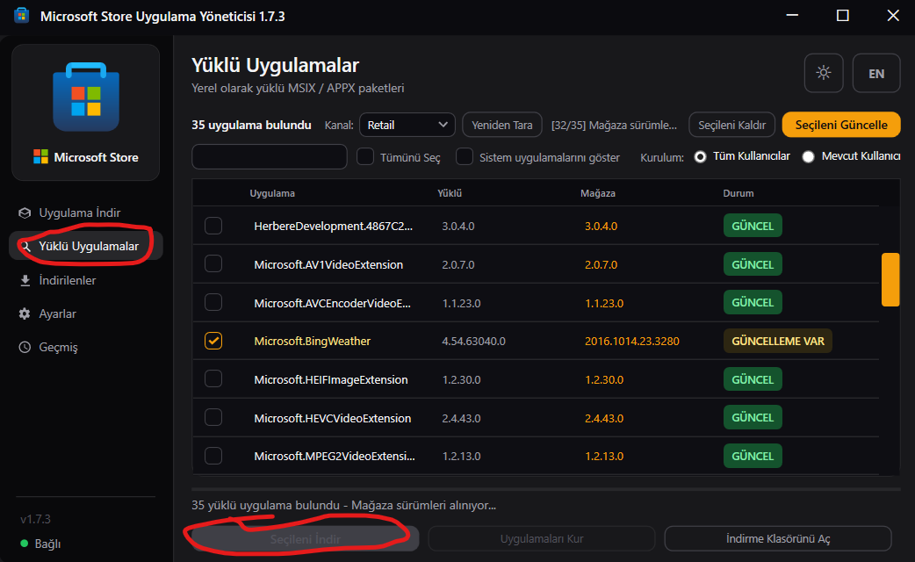
Task: Click GÜNCEL badge for HerbereDevelopment row
Action: coord(753,226)
